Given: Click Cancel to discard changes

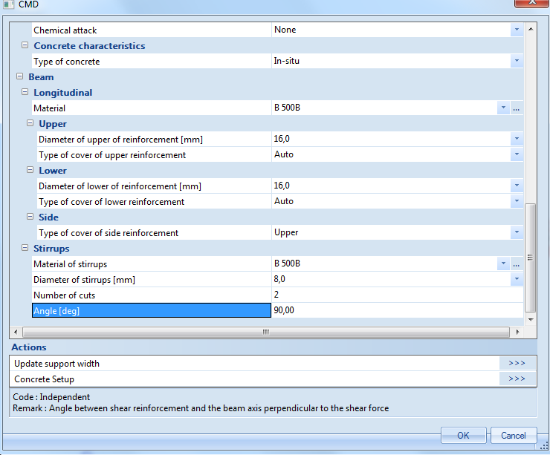Looking at the screenshot, I should click(x=514, y=436).
